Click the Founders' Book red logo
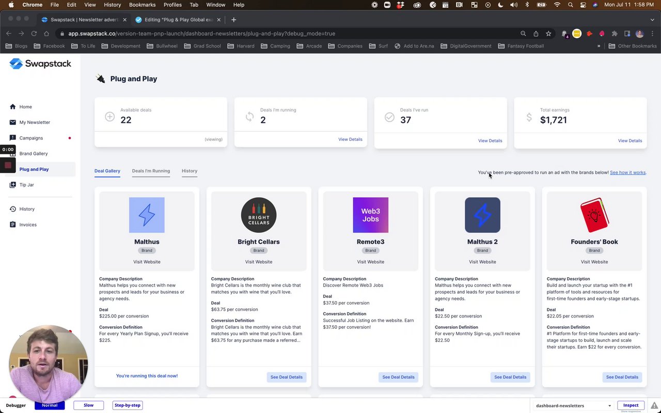The width and height of the screenshot is (661, 413). (594, 215)
